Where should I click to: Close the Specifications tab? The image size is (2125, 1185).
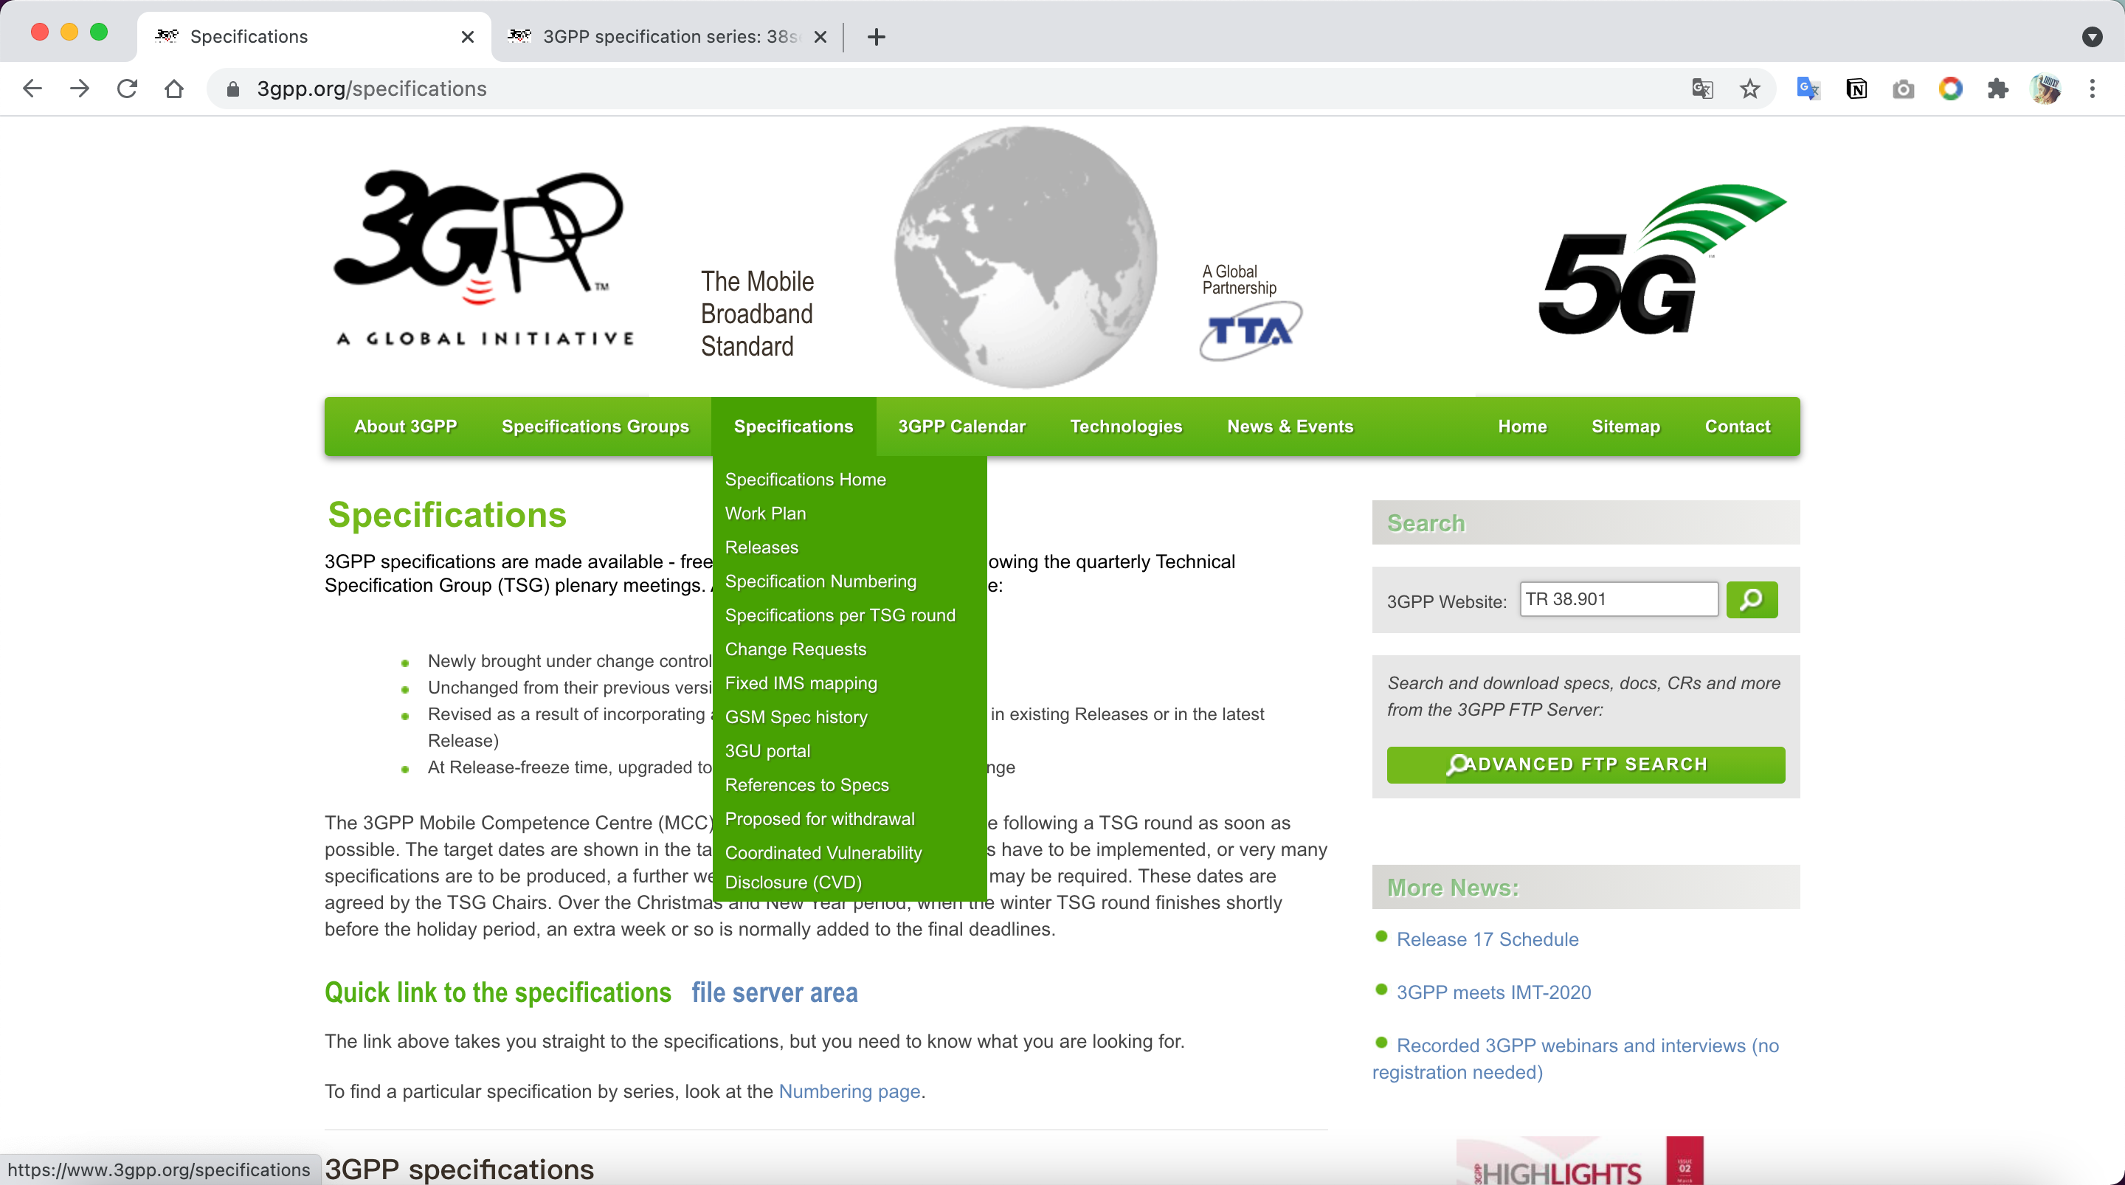[468, 36]
